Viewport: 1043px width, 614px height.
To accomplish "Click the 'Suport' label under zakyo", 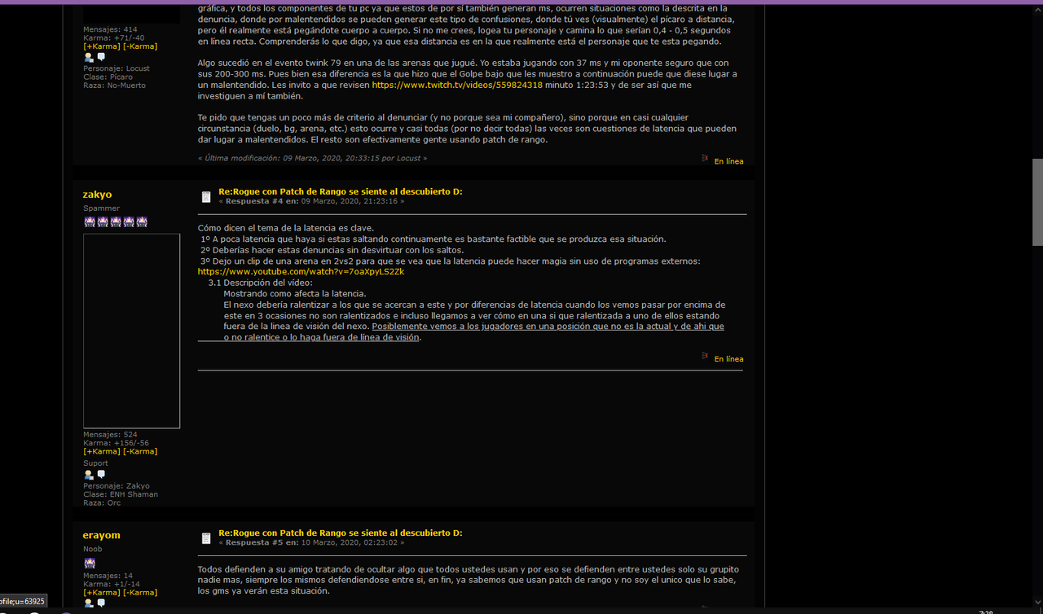I will [95, 463].
